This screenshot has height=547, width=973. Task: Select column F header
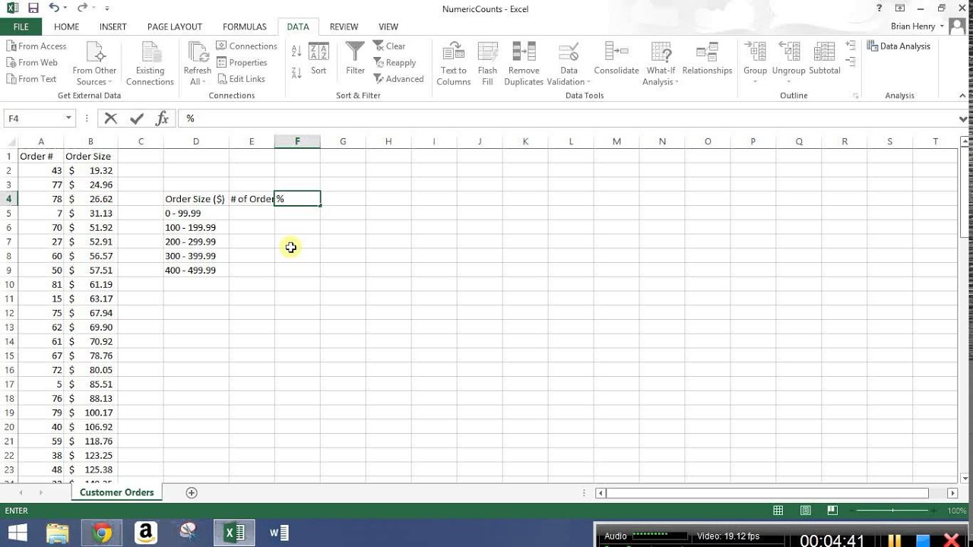(x=297, y=141)
